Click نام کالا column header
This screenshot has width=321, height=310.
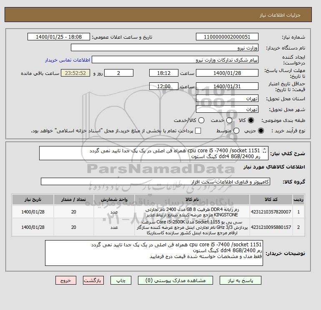(192, 199)
